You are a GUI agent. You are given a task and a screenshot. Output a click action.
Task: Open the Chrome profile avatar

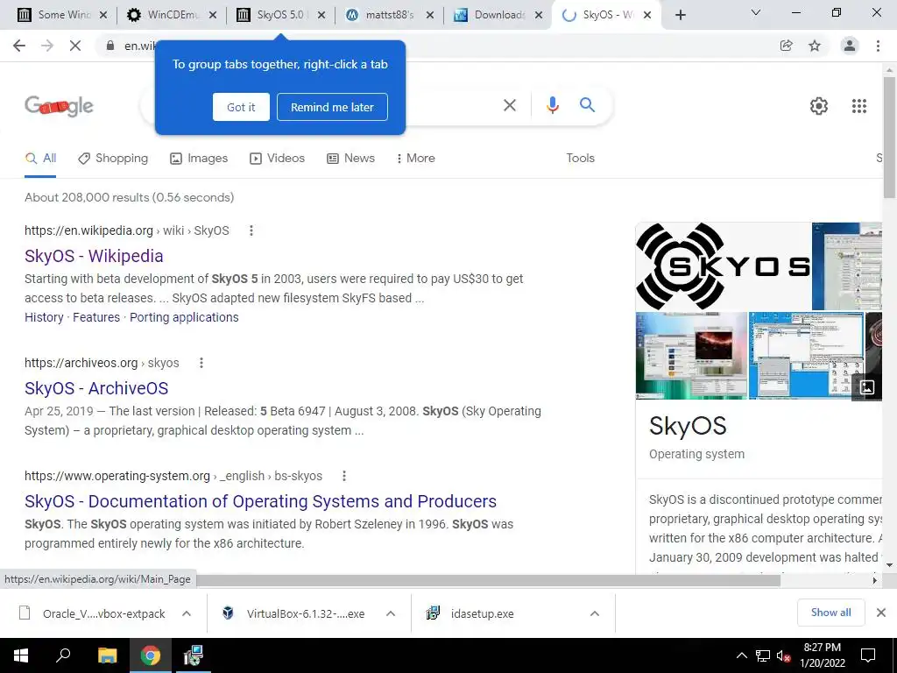point(850,46)
